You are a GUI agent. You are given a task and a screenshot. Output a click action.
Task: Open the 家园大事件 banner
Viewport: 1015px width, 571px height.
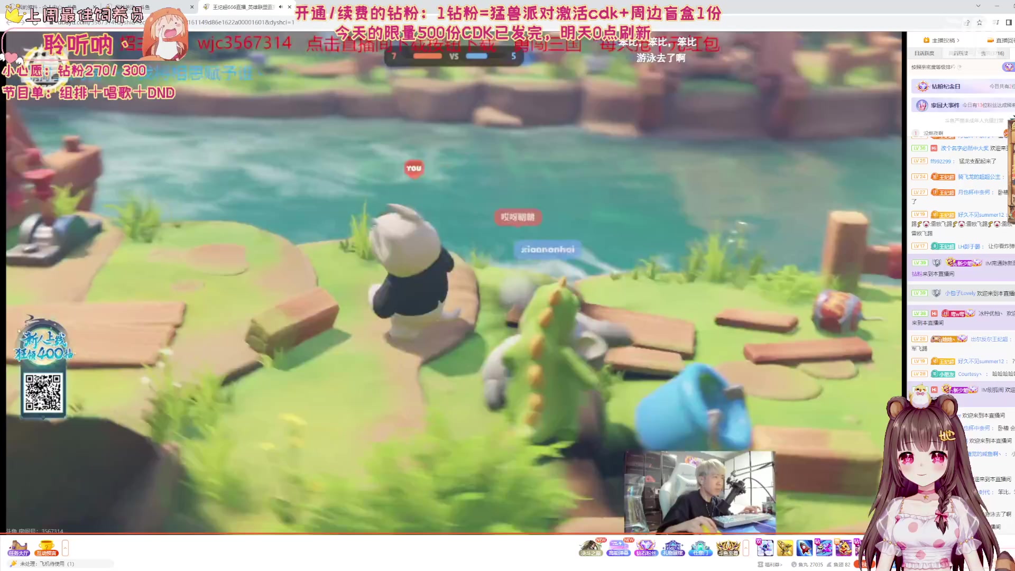point(963,105)
